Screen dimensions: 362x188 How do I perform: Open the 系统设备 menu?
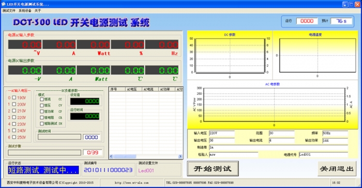coord(25,11)
